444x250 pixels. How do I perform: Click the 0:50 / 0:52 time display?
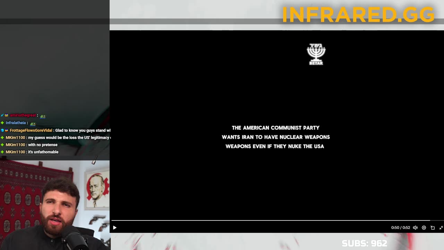coord(401,228)
